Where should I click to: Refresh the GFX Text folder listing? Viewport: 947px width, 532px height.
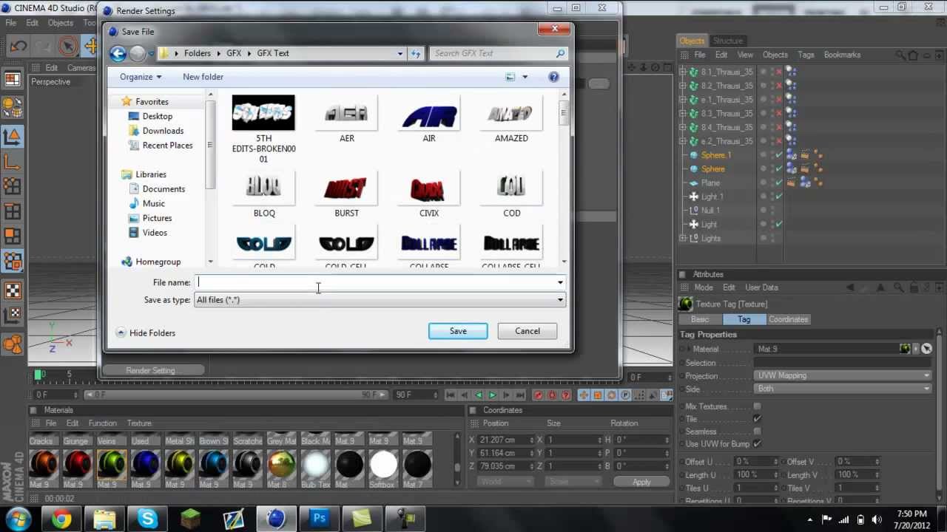tap(416, 53)
